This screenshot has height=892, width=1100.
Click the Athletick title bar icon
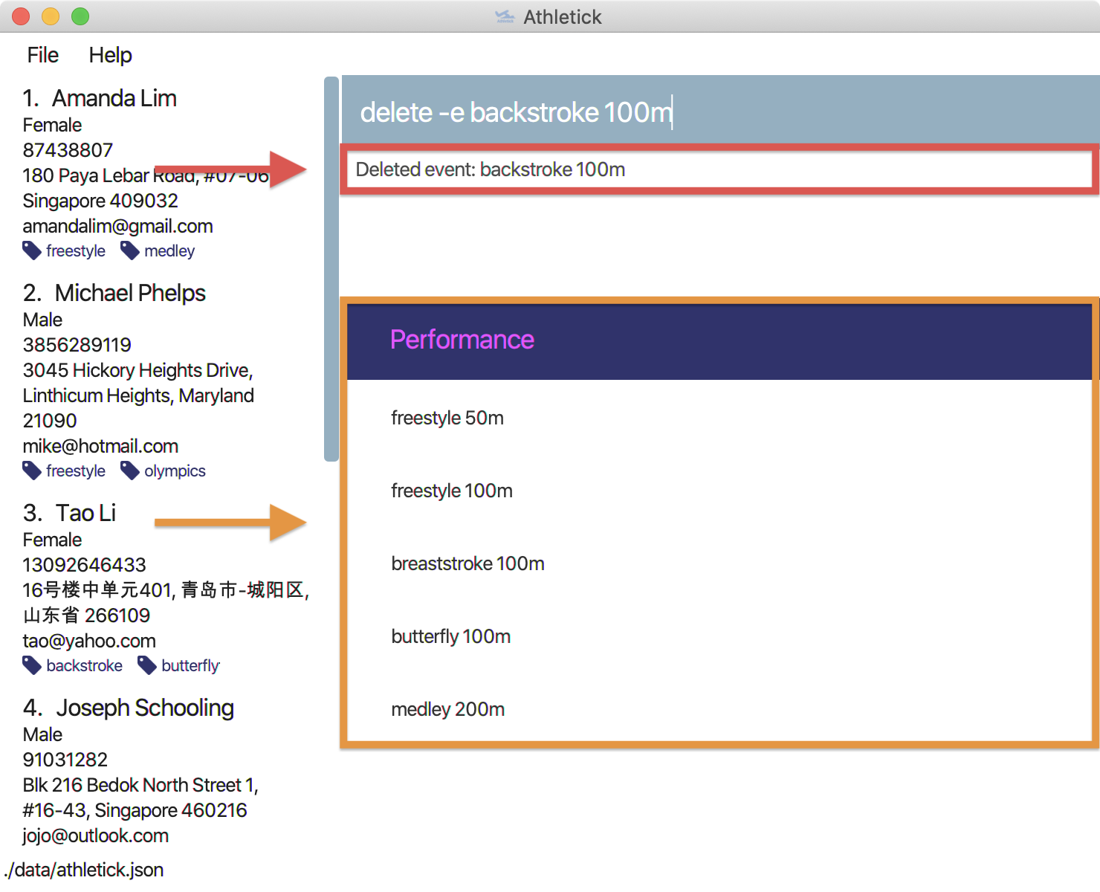[505, 16]
